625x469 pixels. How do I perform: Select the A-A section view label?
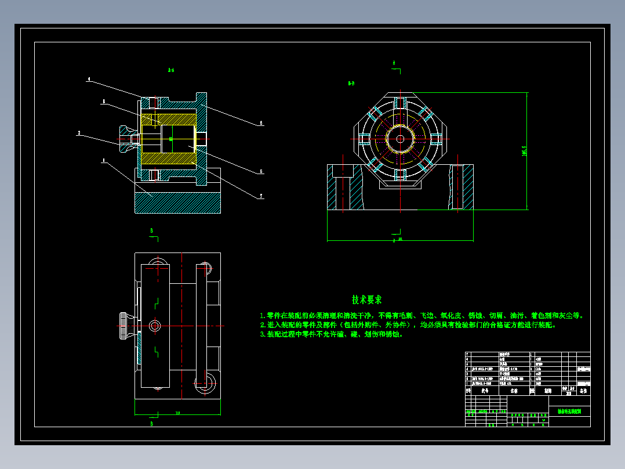(171, 70)
